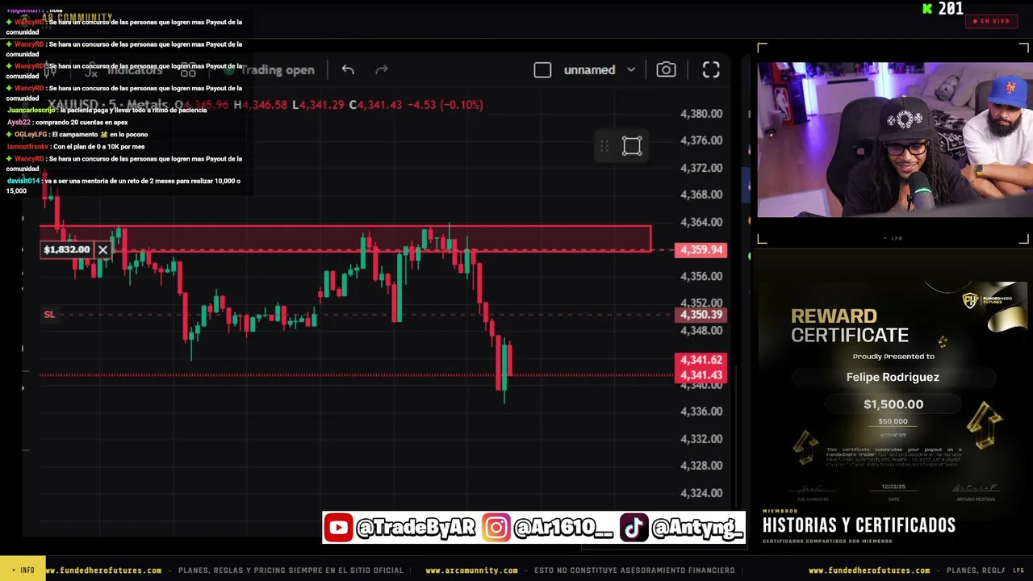This screenshot has width=1033, height=581.
Task: Click the EN VIVO live badge
Action: (x=991, y=21)
